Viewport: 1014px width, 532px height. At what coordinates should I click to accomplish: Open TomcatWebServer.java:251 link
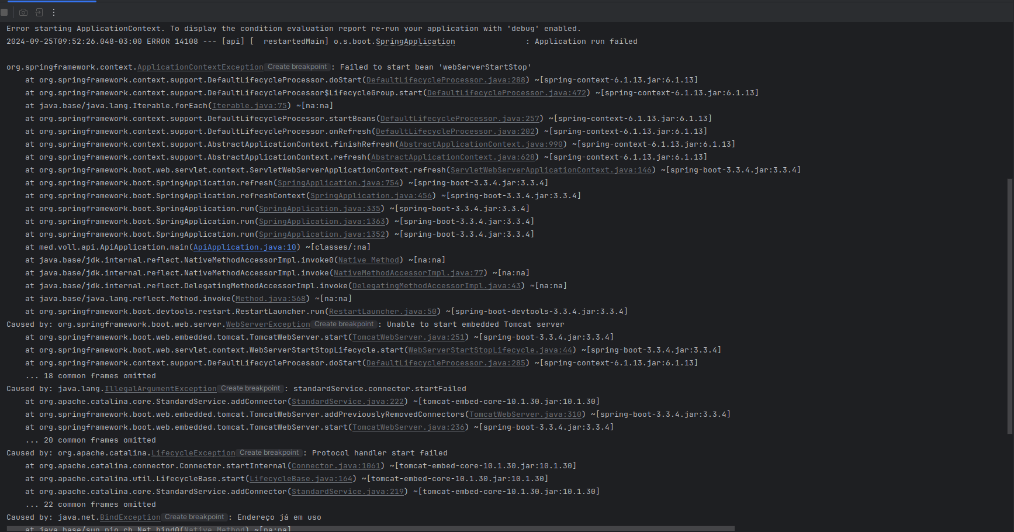[x=409, y=337]
